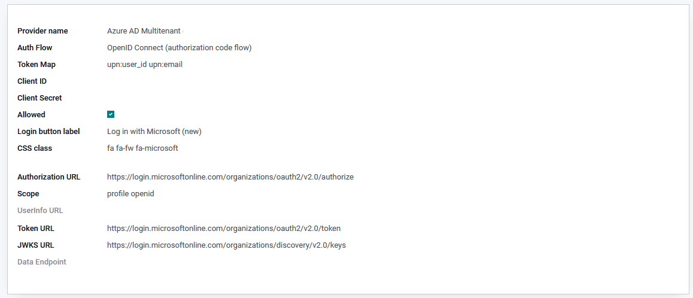Image resolution: width=693 pixels, height=298 pixels.
Task: Click the Auth Flow label
Action: click(x=35, y=47)
